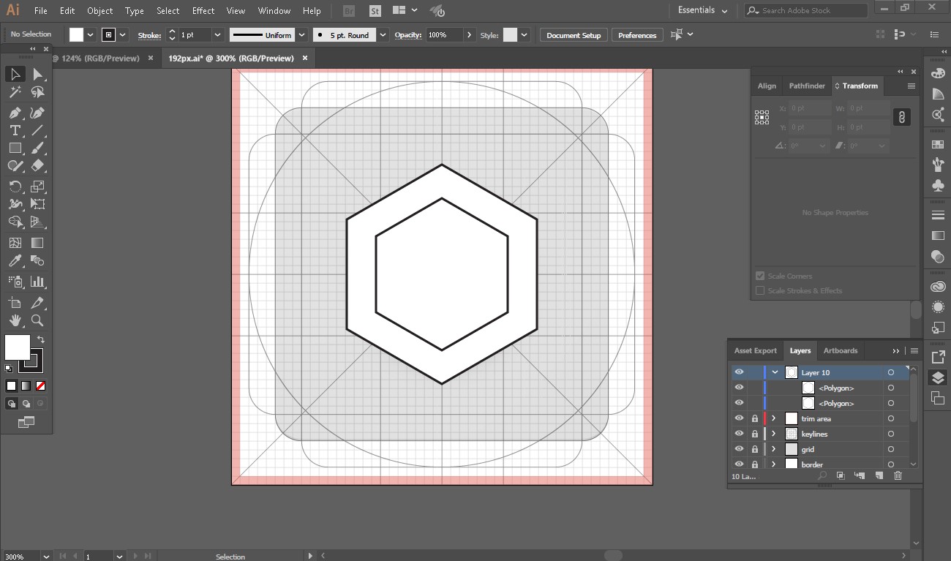
Task: Choose the Direct Selection tool
Action: 37,75
